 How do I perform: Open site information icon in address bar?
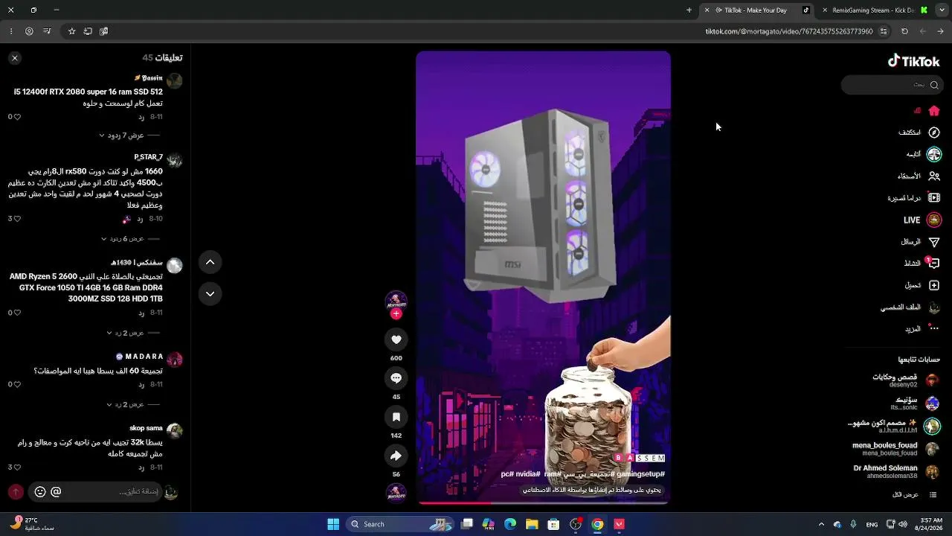pyautogui.click(x=884, y=31)
